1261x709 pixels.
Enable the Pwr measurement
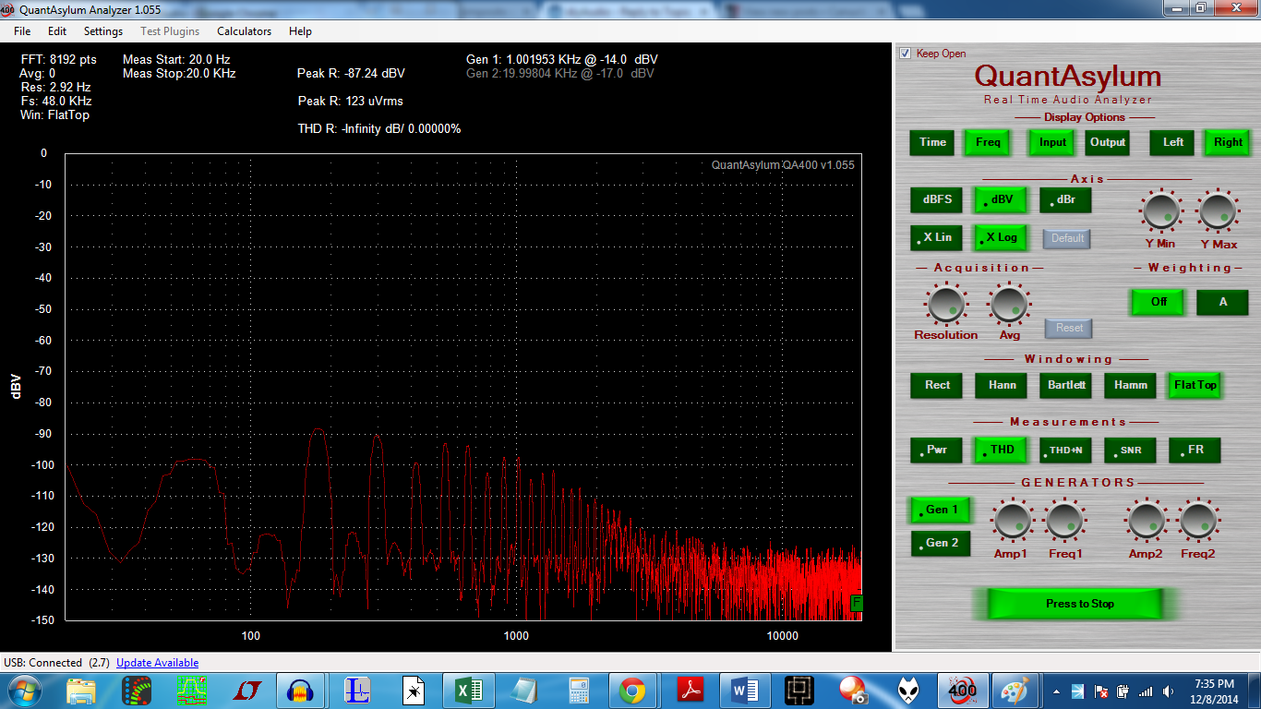937,450
